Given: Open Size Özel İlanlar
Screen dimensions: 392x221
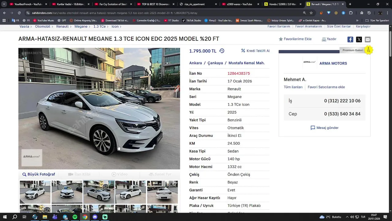Looking at the screenshot, I should (x=339, y=26).
